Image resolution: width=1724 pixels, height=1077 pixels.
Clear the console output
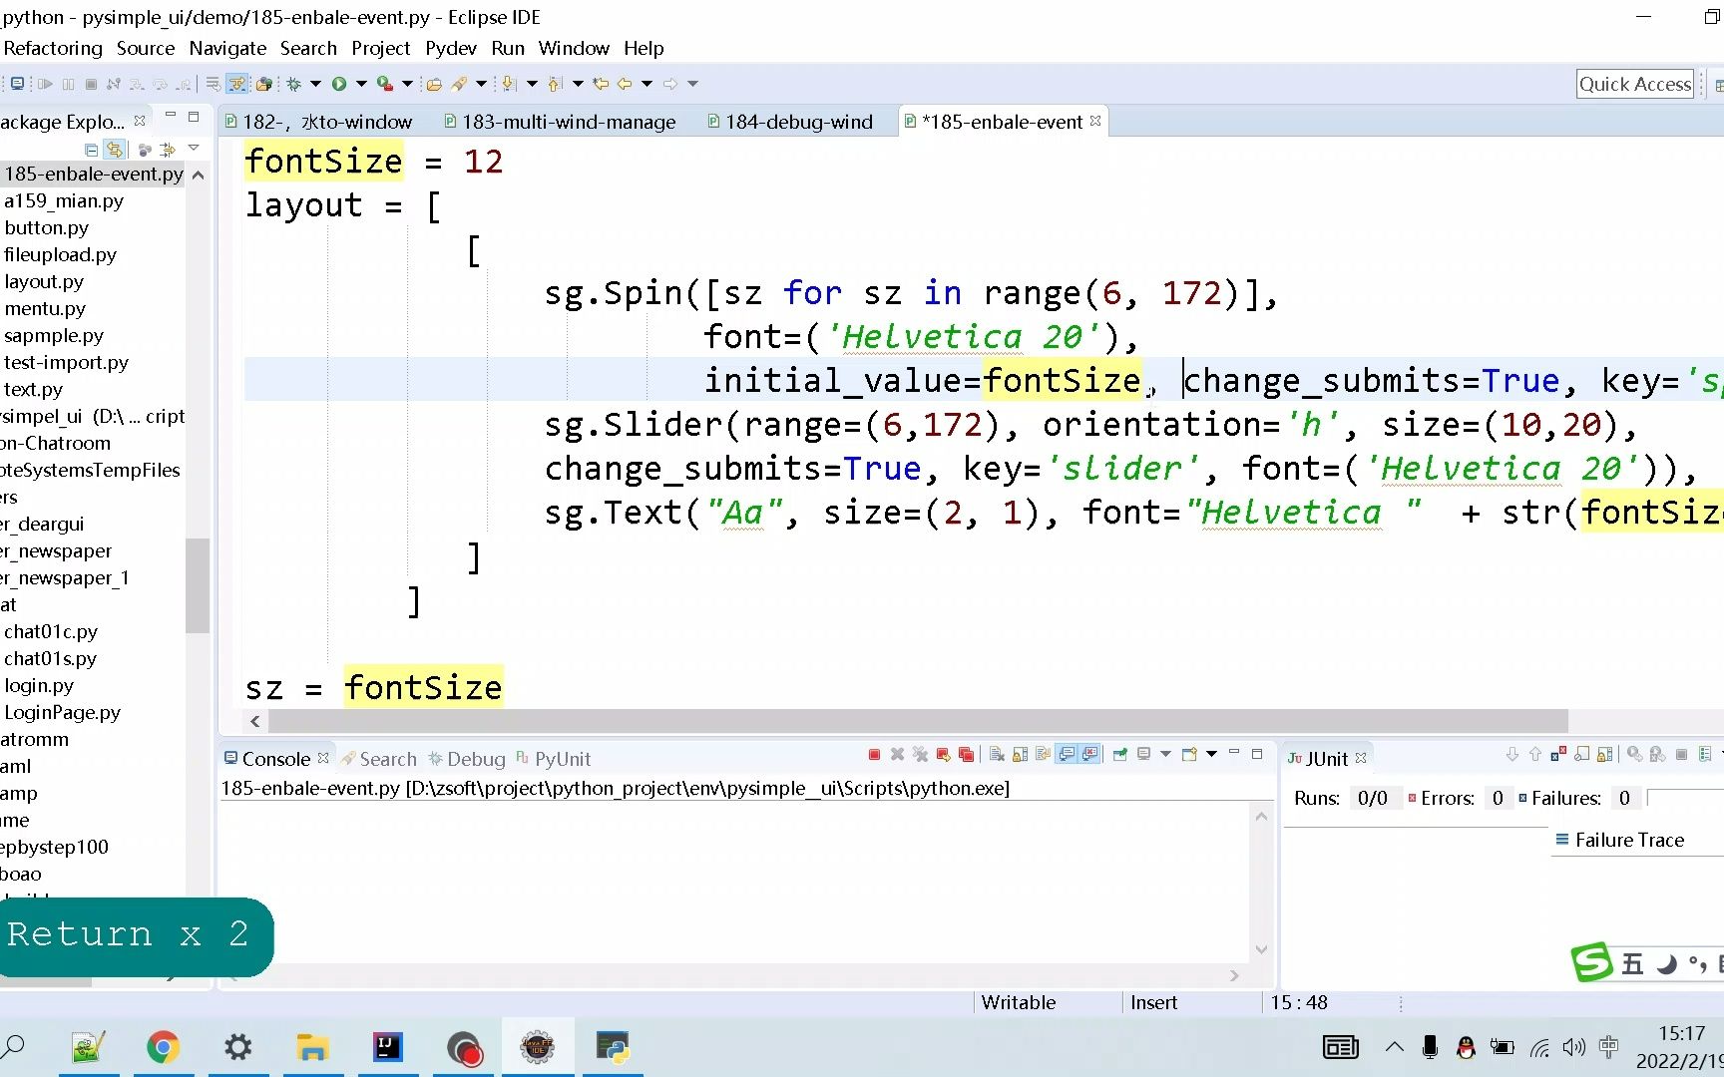(997, 755)
